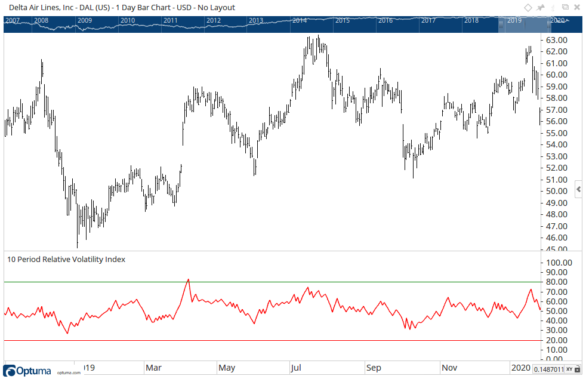
Task: Click the 63.00 price scale label
Action: (557, 40)
